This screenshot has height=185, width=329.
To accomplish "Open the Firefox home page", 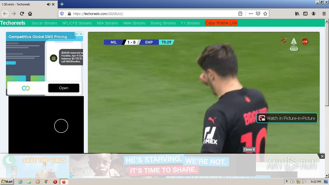I will [x=30, y=14].
